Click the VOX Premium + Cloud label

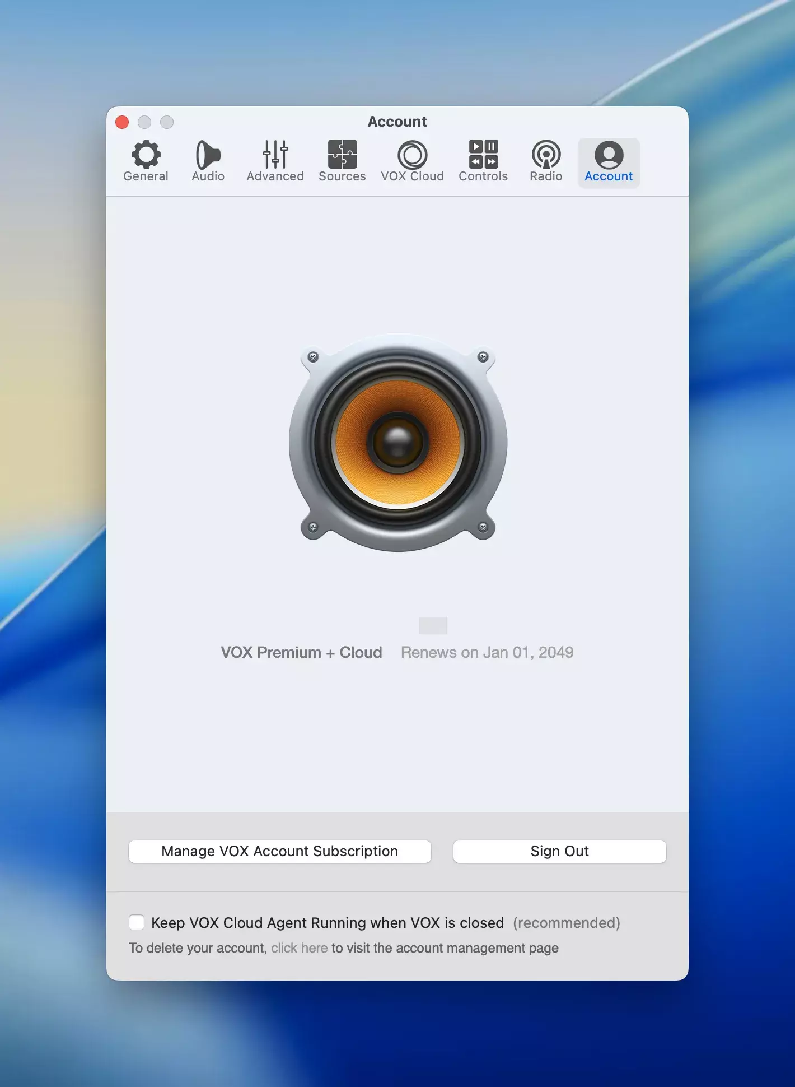coord(301,652)
